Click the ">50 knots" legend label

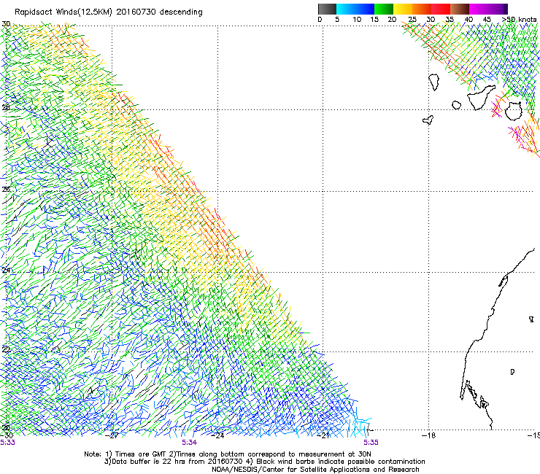coord(519,19)
